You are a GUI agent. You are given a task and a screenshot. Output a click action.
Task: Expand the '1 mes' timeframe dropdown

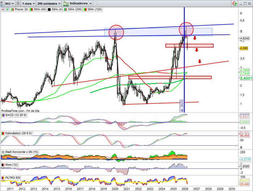(x=29, y=3)
